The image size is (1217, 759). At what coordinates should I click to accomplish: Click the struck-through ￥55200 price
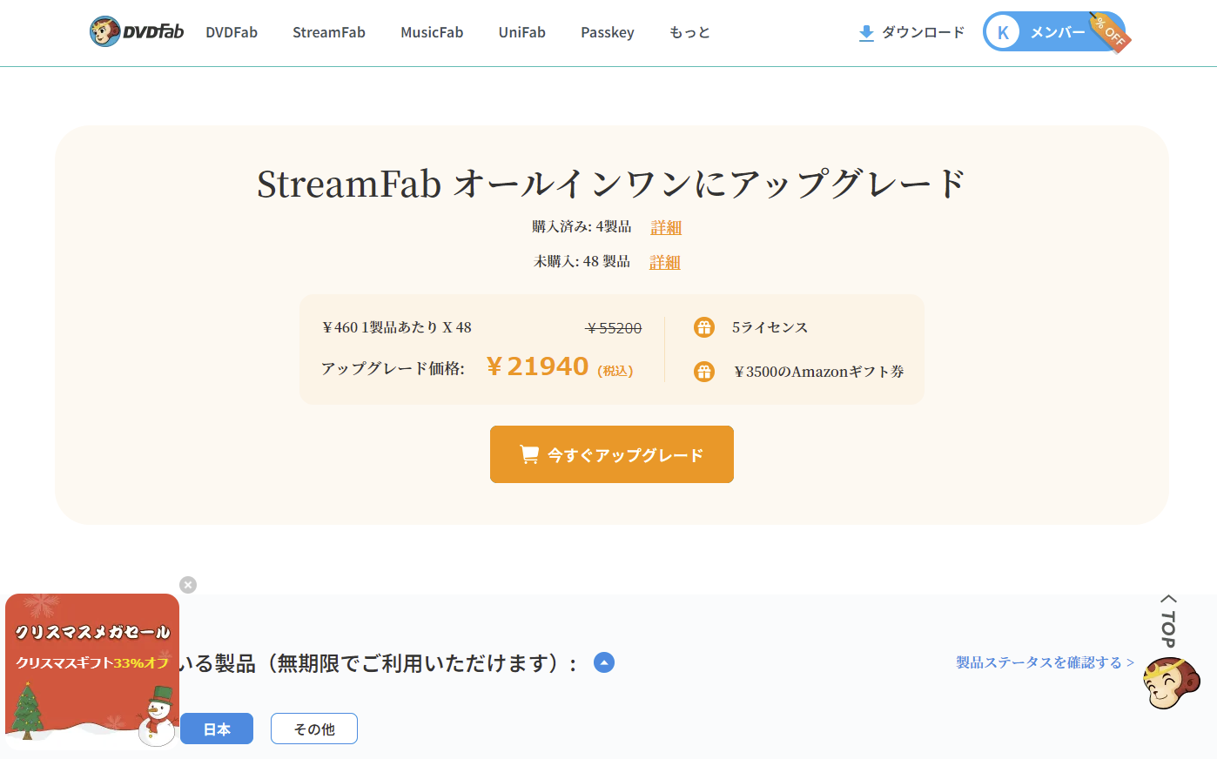(614, 328)
